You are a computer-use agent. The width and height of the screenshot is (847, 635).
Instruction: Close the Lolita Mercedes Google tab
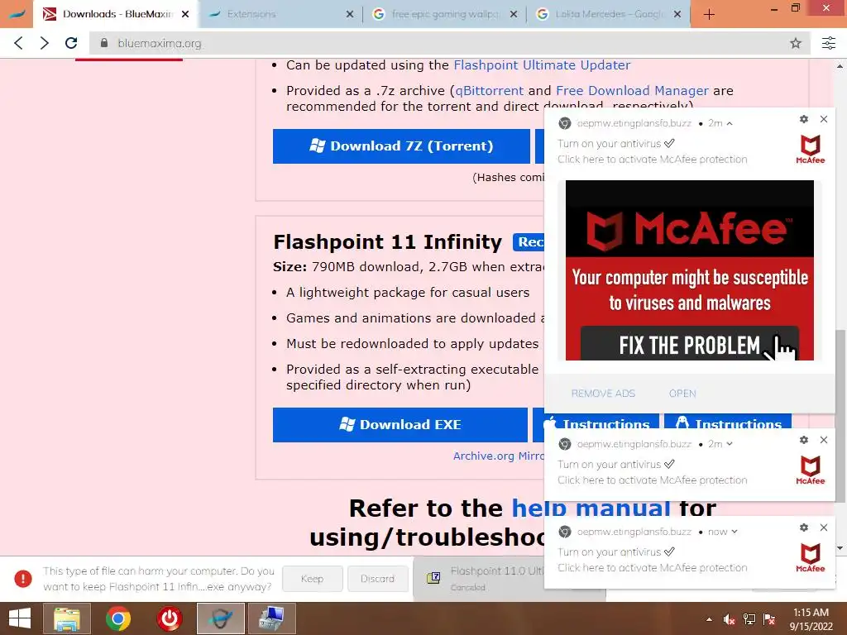(677, 14)
